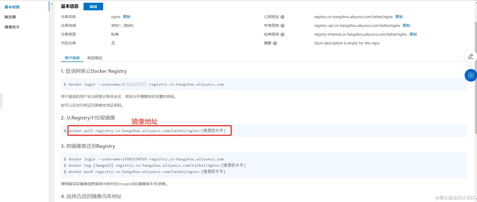Click the 华东1（杭州）region value
Image resolution: width=477 pixels, height=202 pixels.
123,25
